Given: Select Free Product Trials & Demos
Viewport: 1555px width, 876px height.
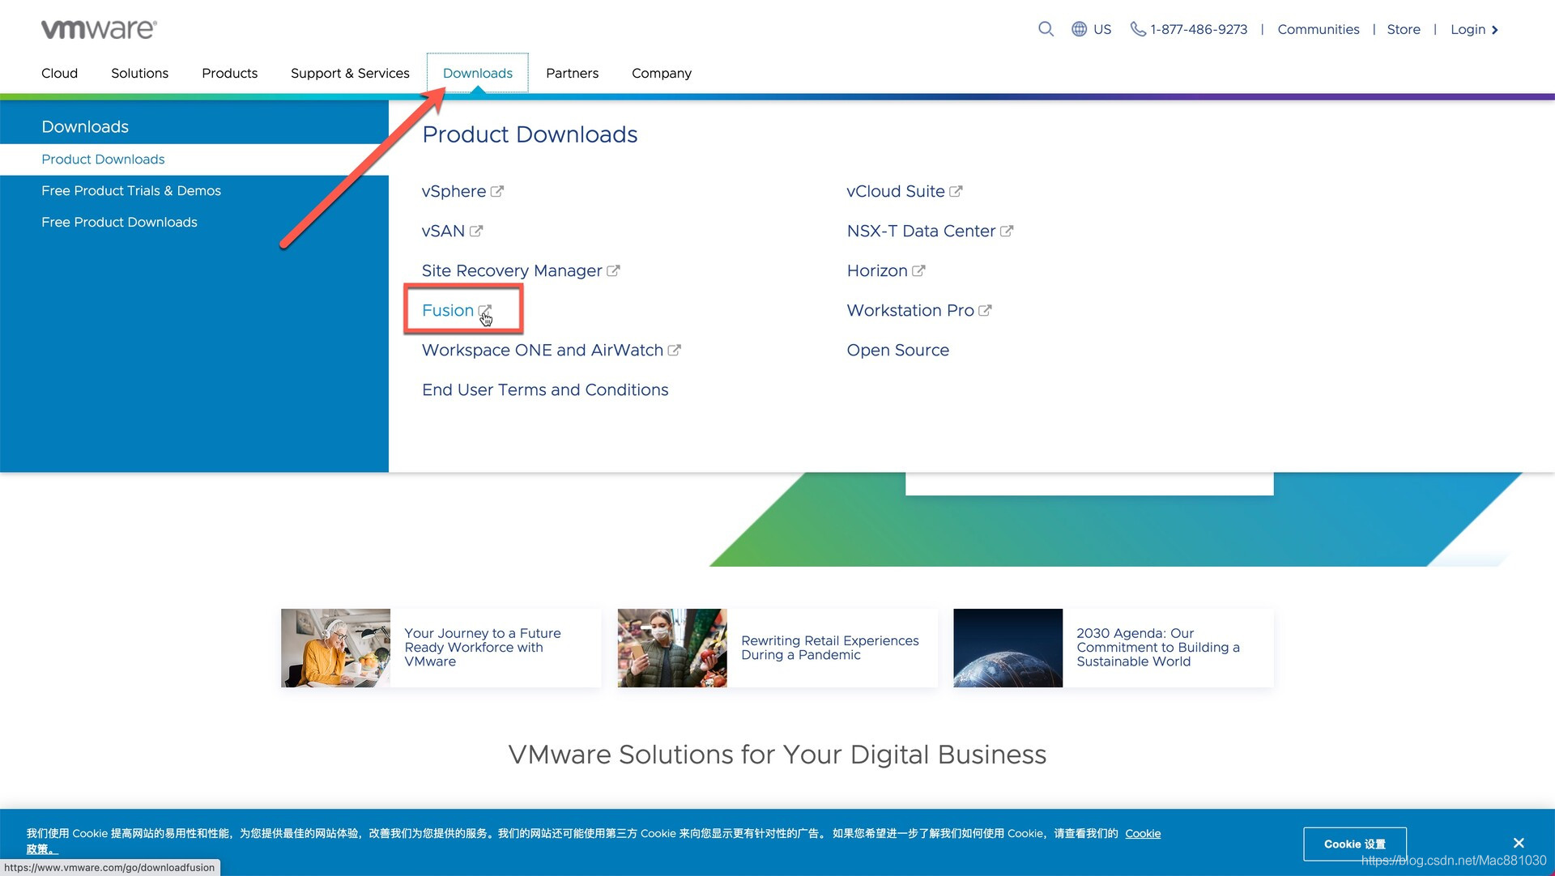Looking at the screenshot, I should click(x=131, y=191).
